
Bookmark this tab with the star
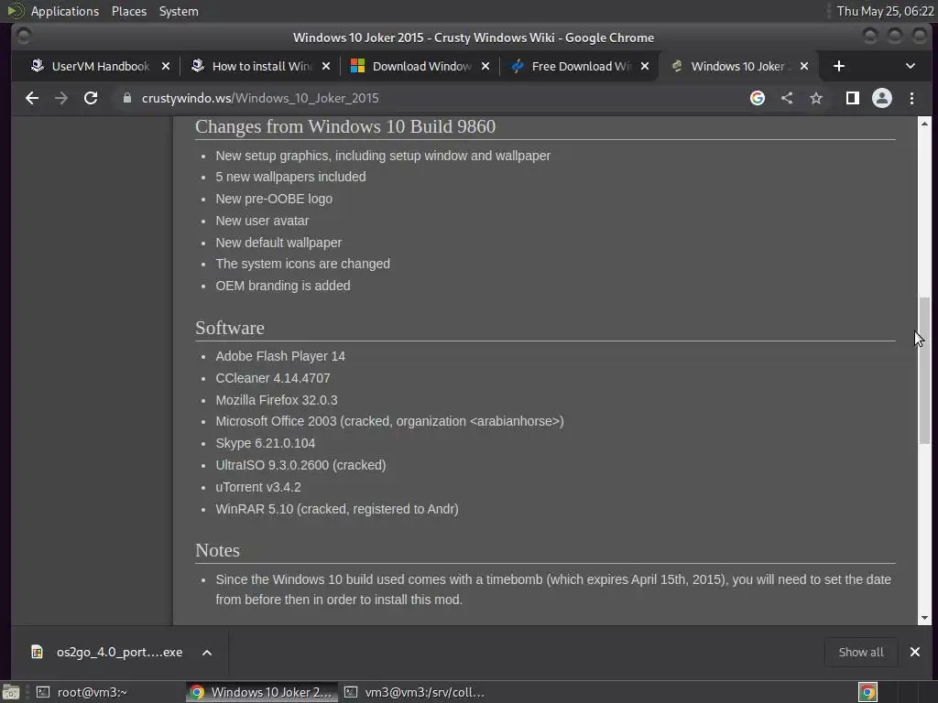(816, 98)
